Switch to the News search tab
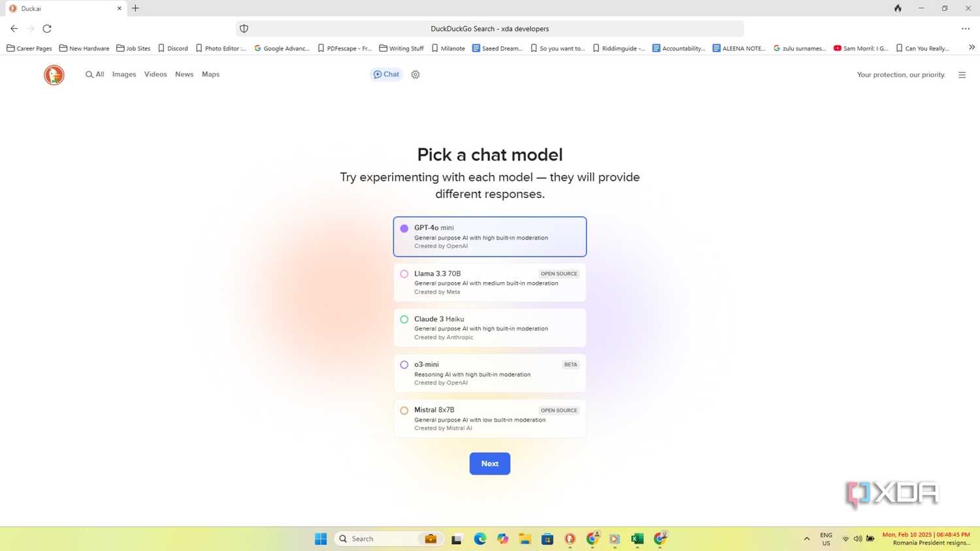Screen dimensions: 980x551 184,74
